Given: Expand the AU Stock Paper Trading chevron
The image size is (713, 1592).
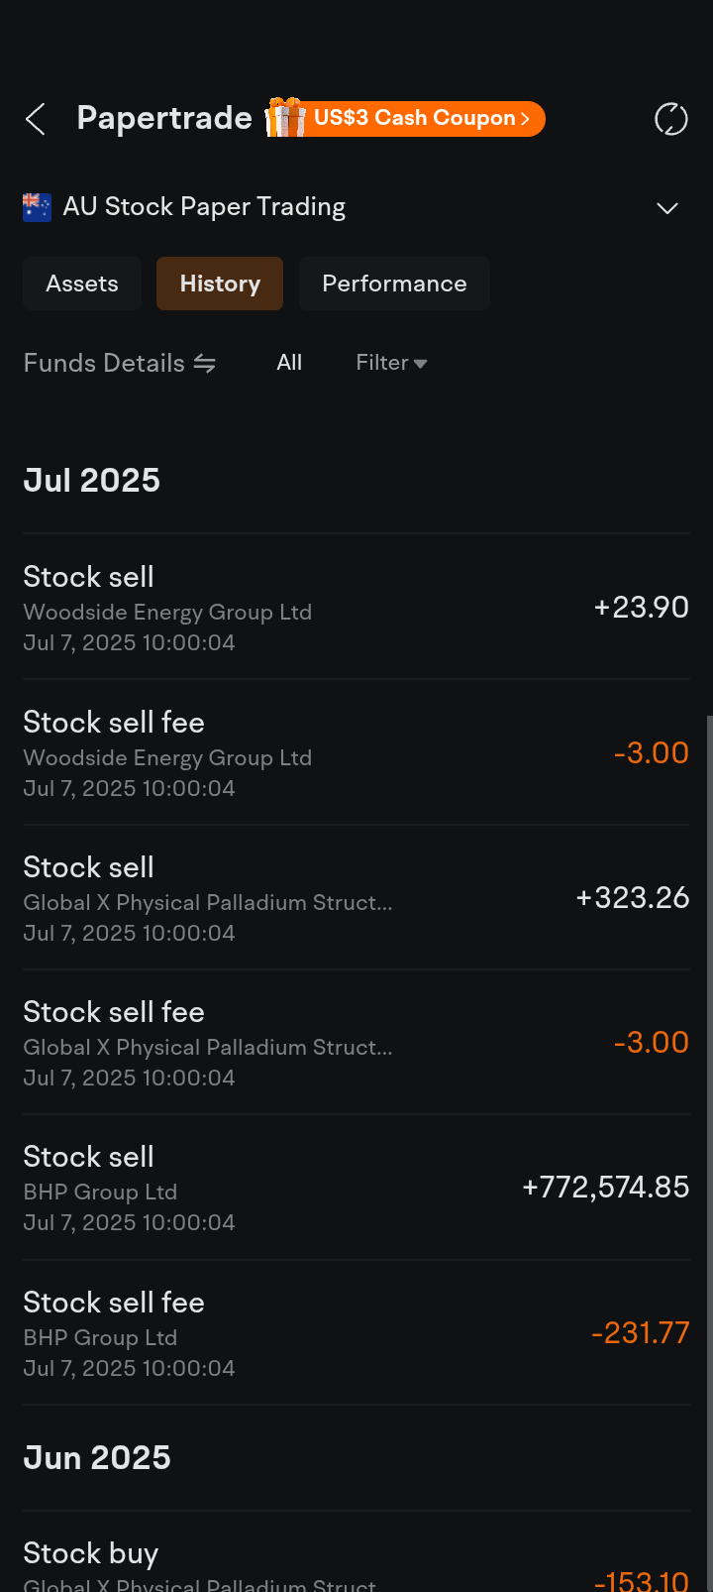Looking at the screenshot, I should 667,208.
